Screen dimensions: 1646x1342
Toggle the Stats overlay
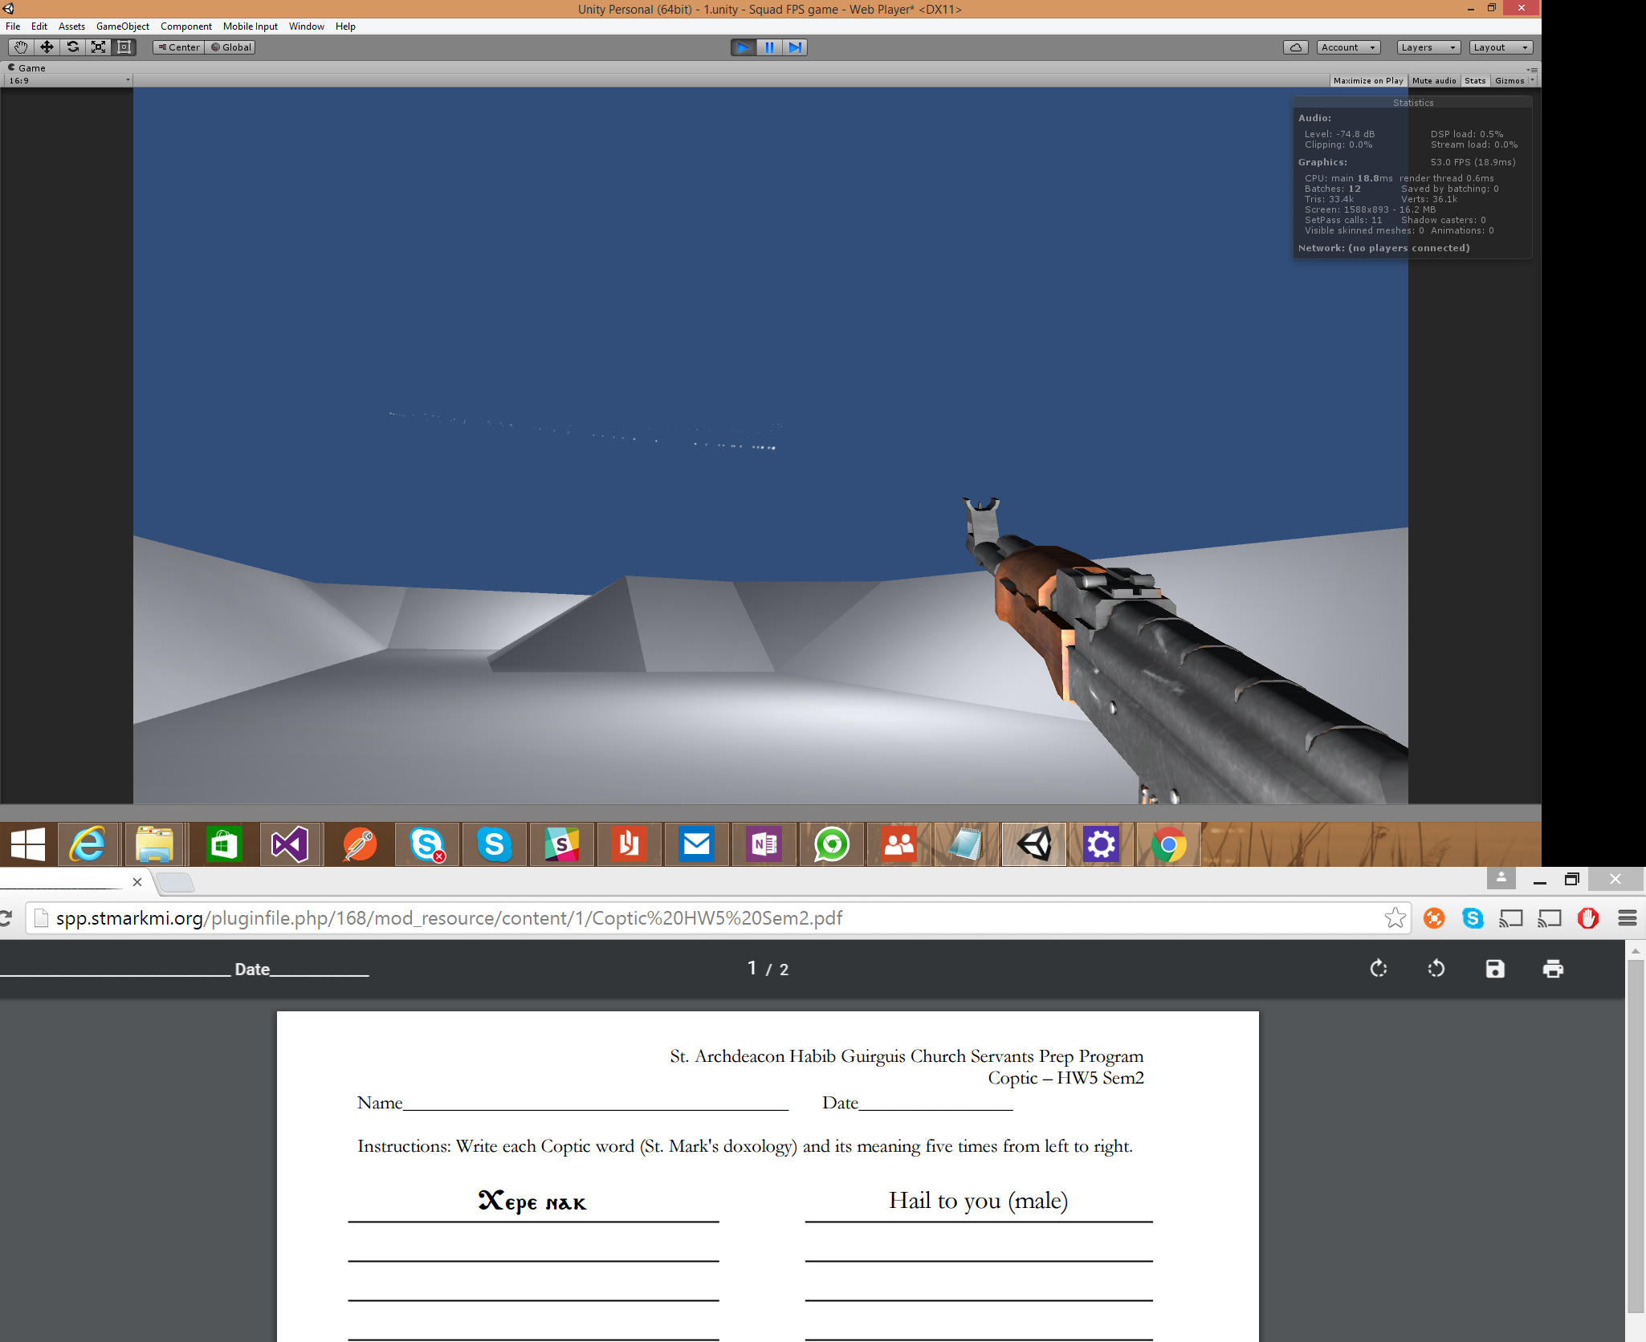1475,81
